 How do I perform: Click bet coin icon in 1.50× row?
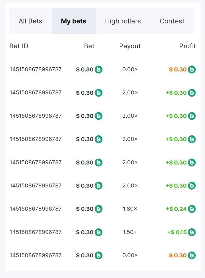(x=98, y=232)
